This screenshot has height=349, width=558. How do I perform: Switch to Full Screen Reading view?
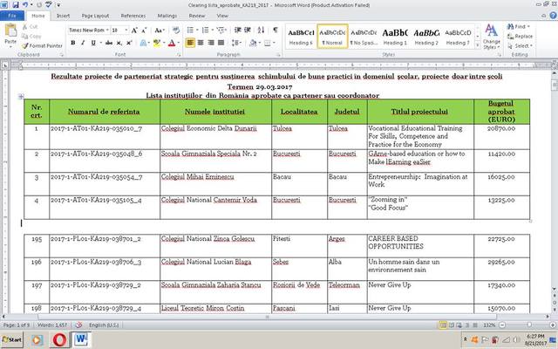[452, 325]
